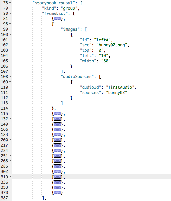The height and width of the screenshot is (201, 171).
Task: Click the "audioSources" key text
Action: point(77,77)
